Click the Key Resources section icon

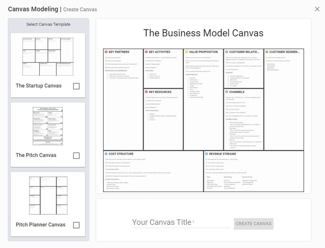click(146, 92)
